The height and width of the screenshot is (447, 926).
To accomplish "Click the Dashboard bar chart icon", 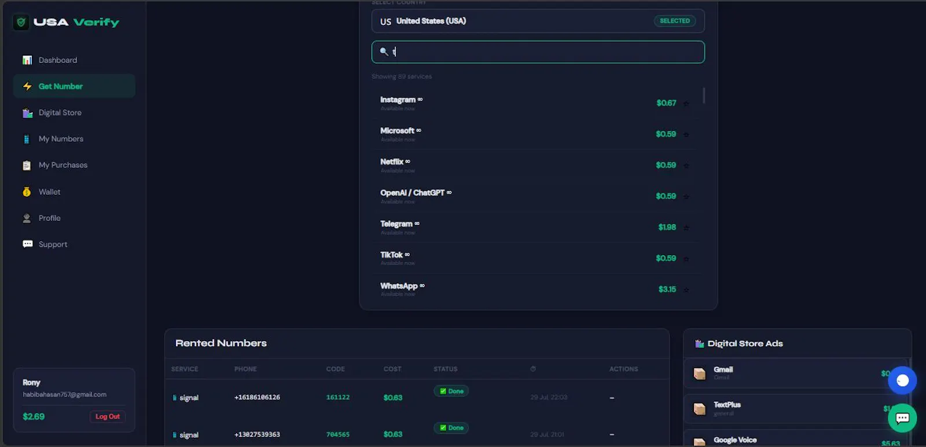I will [27, 60].
